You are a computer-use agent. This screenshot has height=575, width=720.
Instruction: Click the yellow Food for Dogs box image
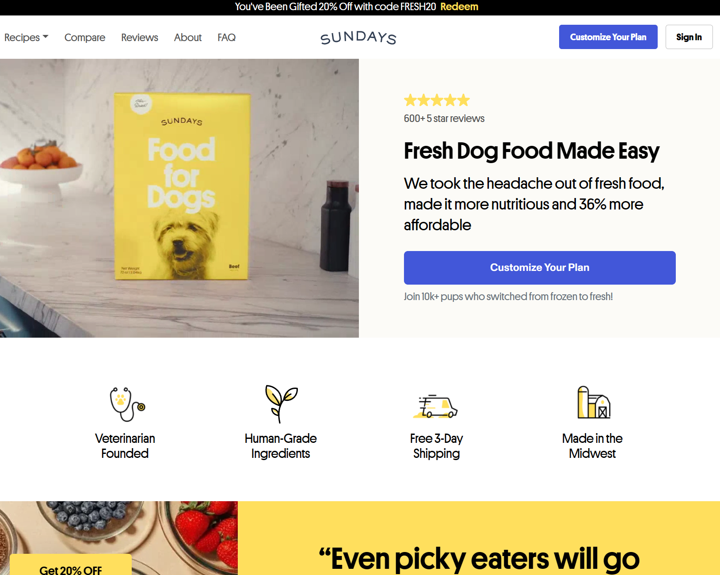pos(182,186)
